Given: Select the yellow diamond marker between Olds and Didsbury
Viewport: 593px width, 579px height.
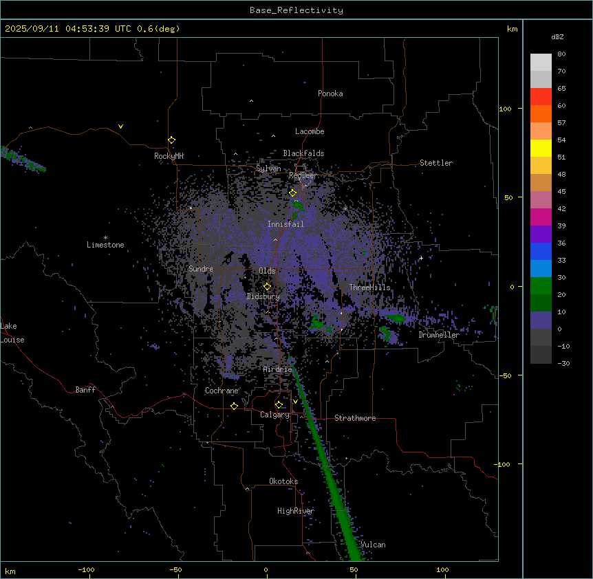Looking at the screenshot, I should (x=268, y=287).
